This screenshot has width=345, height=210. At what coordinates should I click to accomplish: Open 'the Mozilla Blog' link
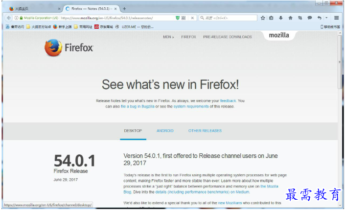269,187
